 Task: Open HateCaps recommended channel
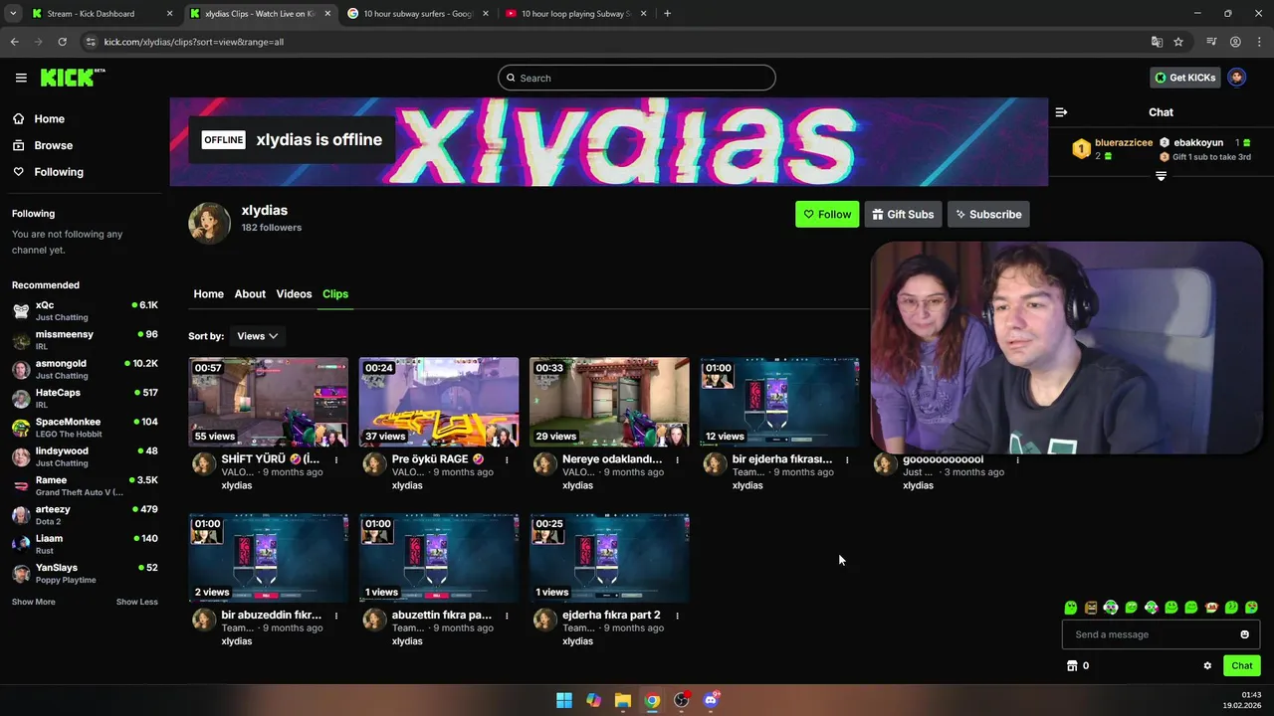[x=85, y=398]
